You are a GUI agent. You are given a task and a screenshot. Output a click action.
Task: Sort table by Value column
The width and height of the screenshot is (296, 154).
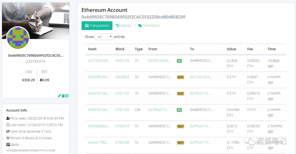(x=231, y=49)
